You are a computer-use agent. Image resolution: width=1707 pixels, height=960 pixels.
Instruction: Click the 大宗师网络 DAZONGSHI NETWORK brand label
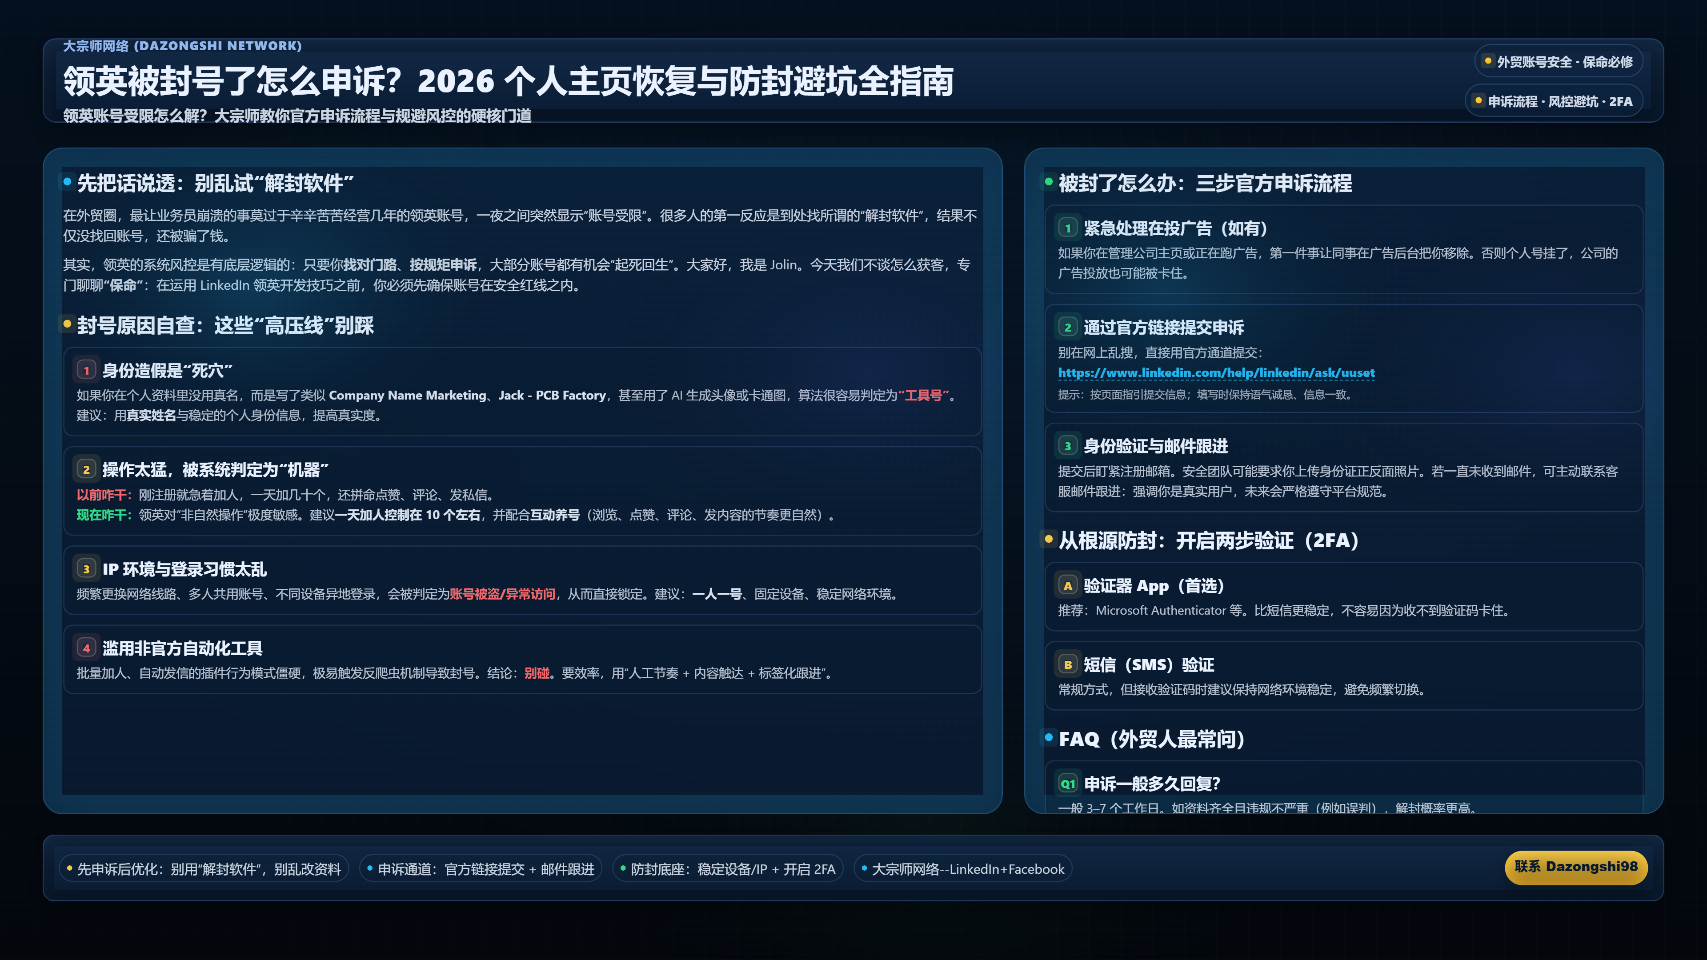182,46
